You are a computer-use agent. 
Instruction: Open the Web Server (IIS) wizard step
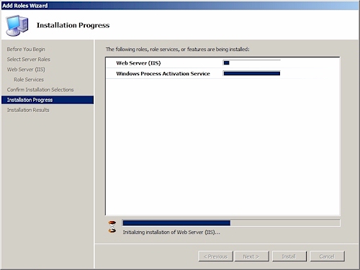[x=26, y=70]
